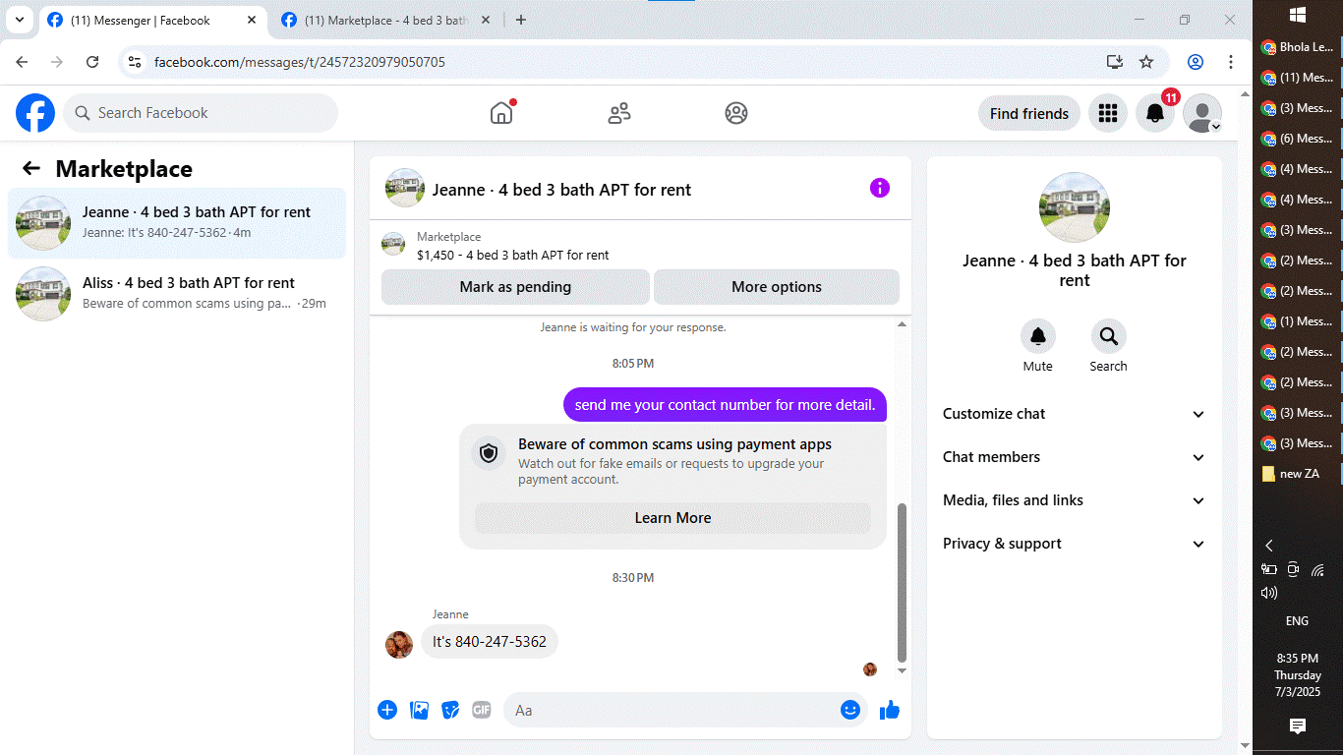Open a new browser tab
Screen dimensions: 1343x755
[521, 20]
